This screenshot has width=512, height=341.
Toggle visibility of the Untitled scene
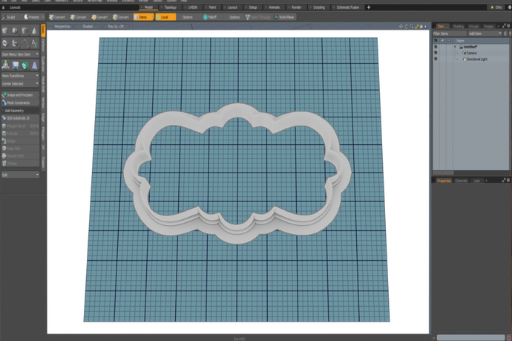coord(436,47)
